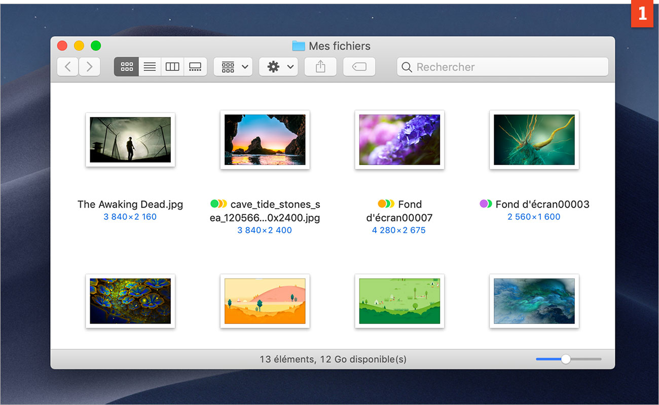This screenshot has height=405, width=659.
Task: Open the gear action menu
Action: coord(278,67)
